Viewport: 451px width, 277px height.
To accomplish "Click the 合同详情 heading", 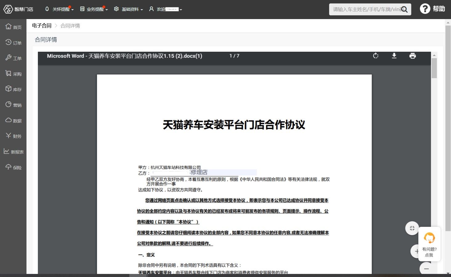I will coord(46,39).
